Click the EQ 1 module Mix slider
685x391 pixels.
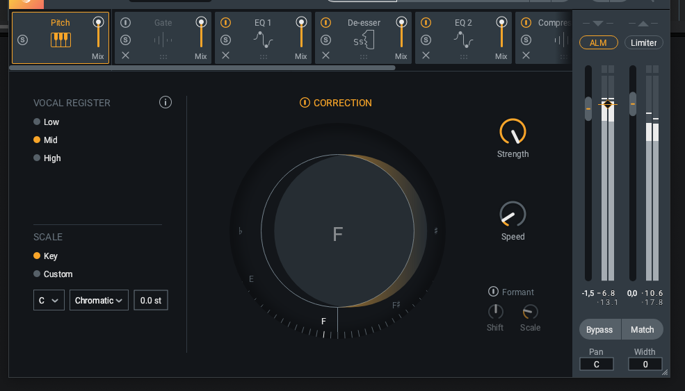click(301, 33)
